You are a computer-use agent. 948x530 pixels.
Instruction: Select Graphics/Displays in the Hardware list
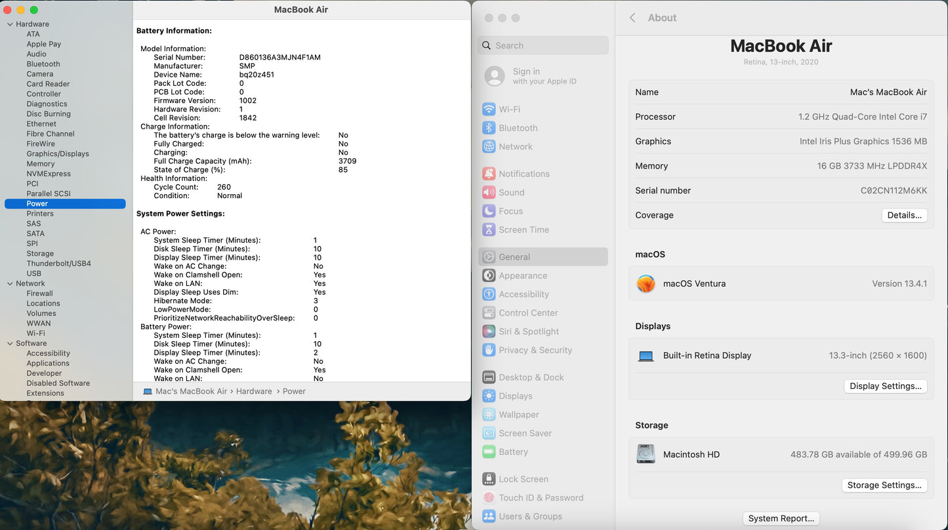[x=58, y=154]
